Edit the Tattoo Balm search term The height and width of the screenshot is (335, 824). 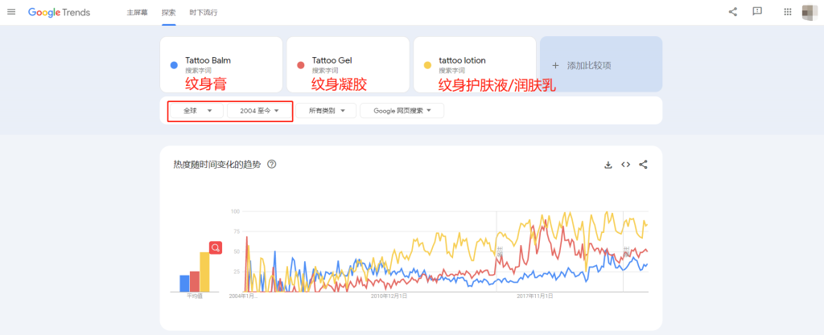pyautogui.click(x=208, y=60)
